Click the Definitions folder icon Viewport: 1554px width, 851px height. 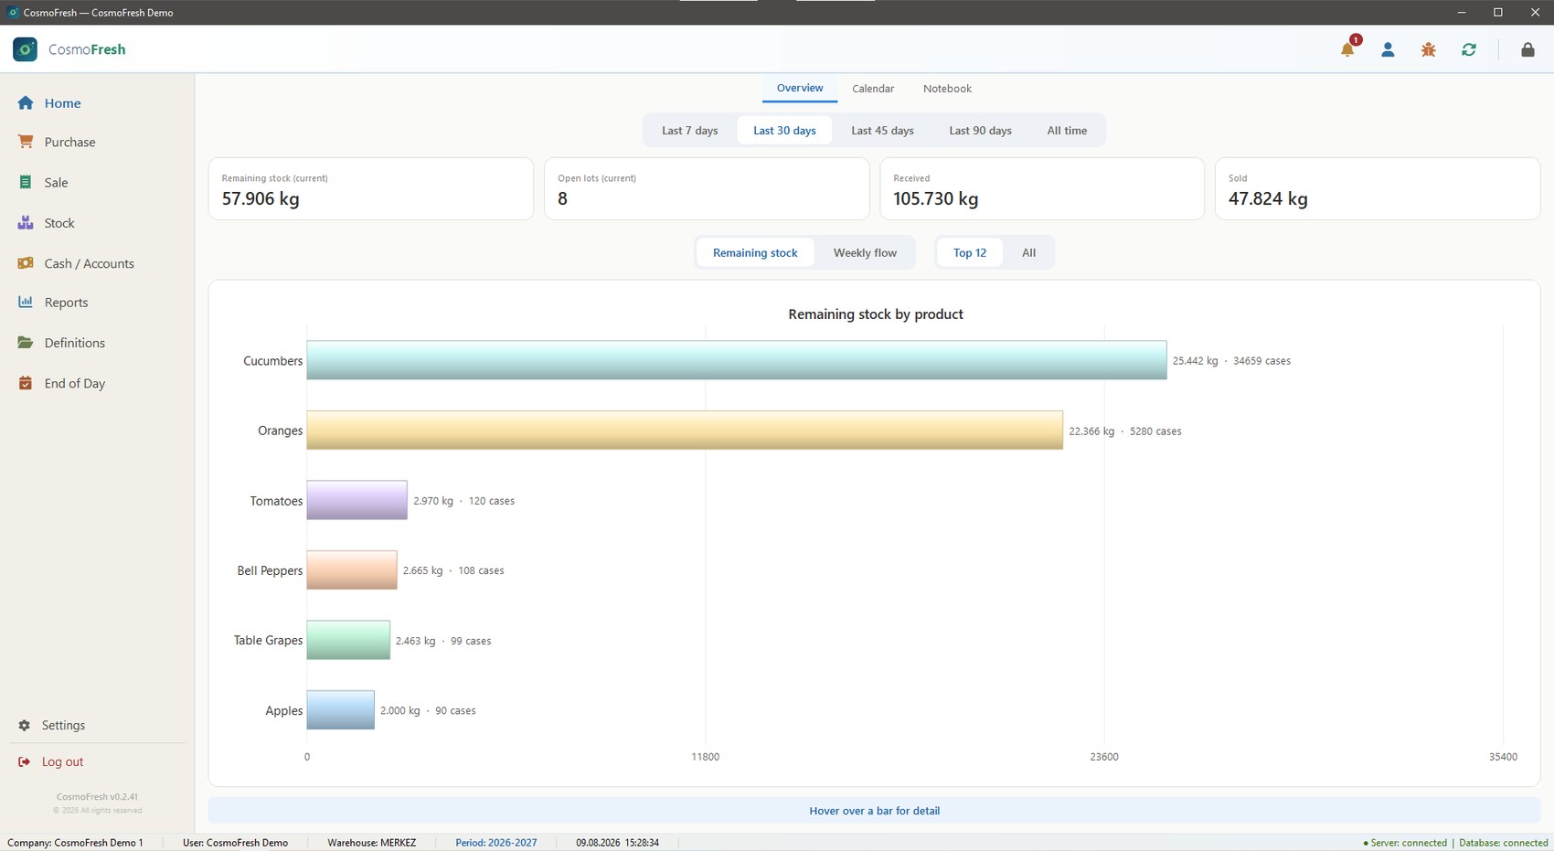[x=26, y=343]
